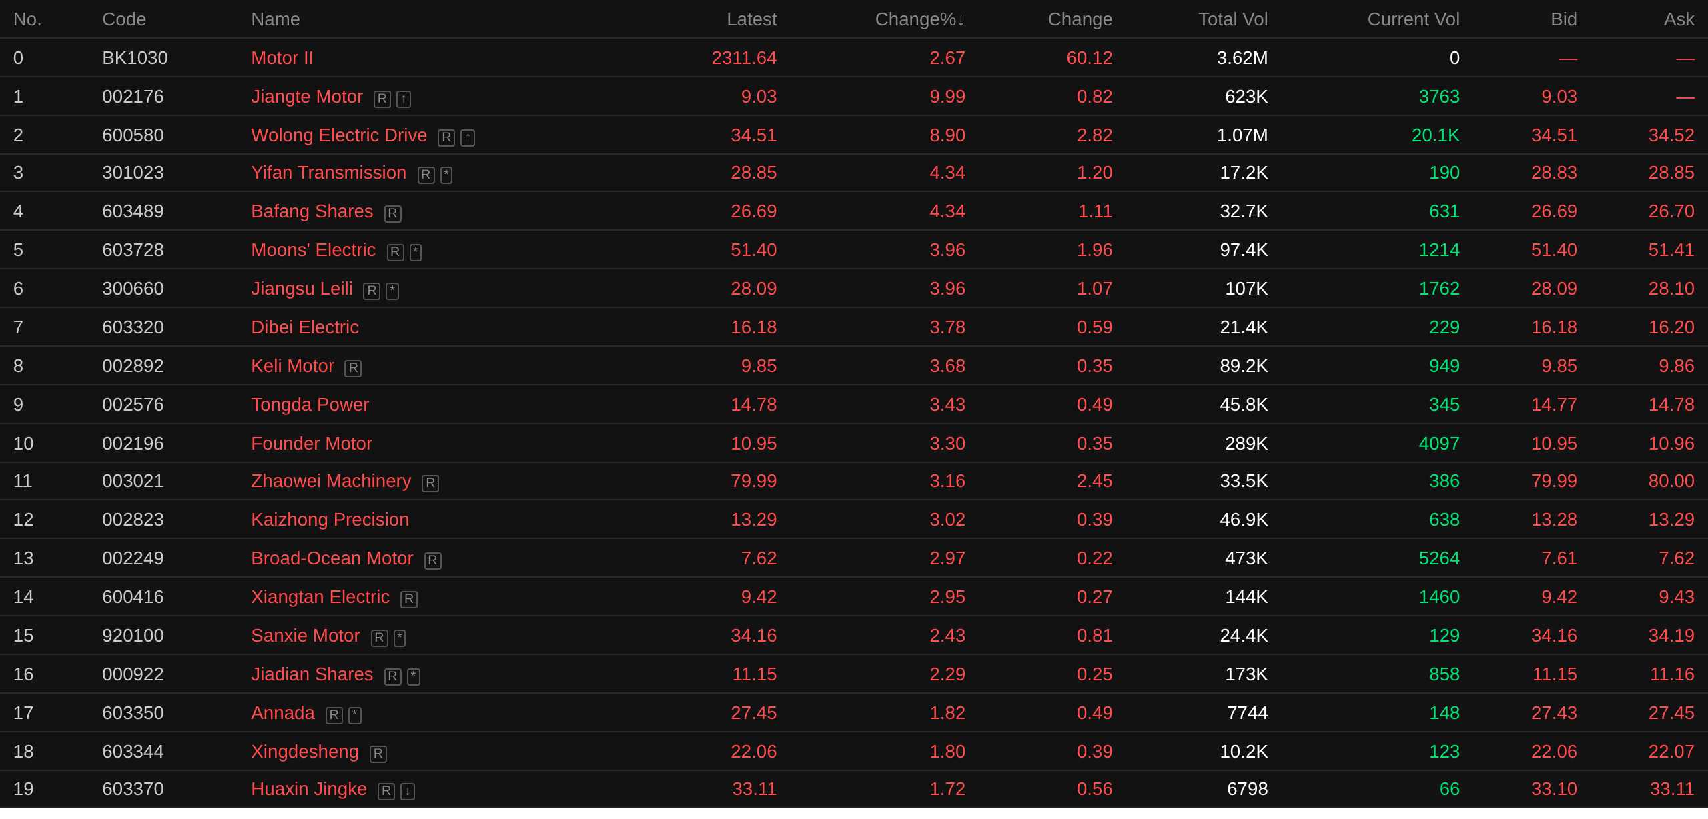
Task: Click the R badge beside Sanxie Motor
Action: [380, 638]
